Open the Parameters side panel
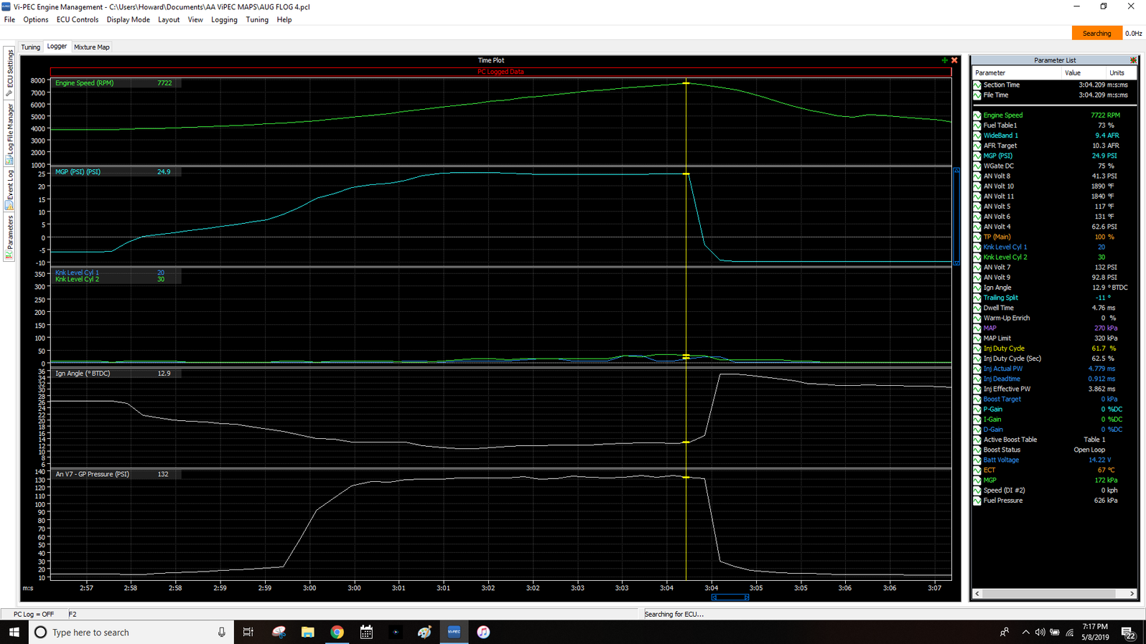Screen dimensions: 1146x644 (x=9, y=238)
